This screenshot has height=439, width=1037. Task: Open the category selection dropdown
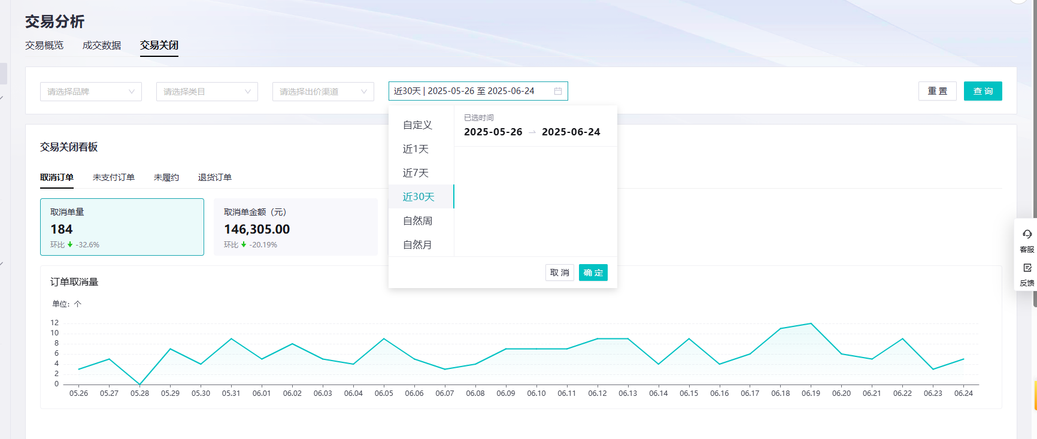tap(207, 92)
